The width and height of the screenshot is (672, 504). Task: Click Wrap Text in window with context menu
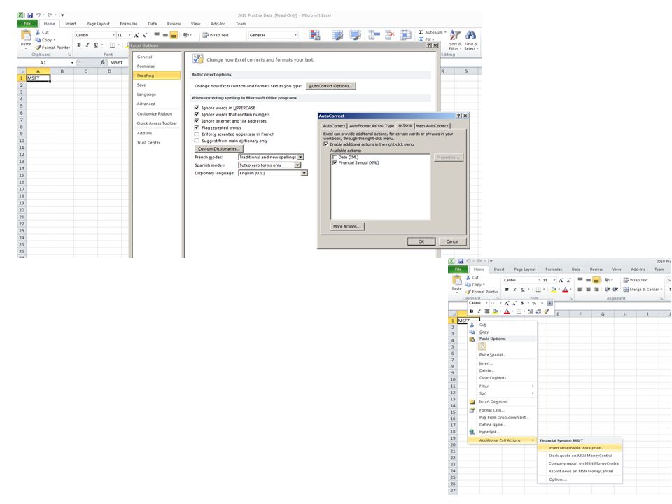(636, 280)
